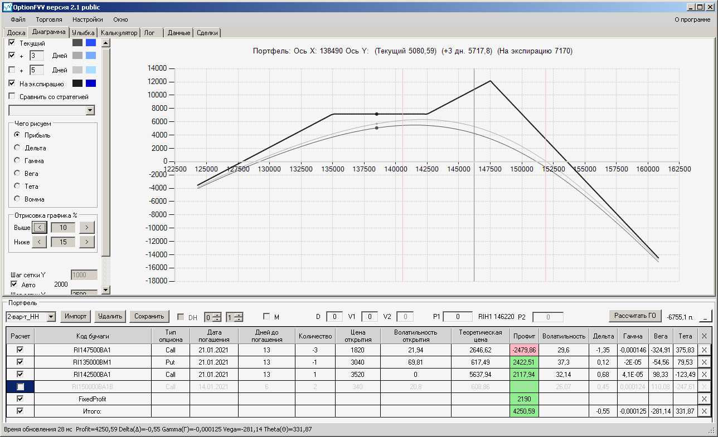Open the О программе menu item

692,19
